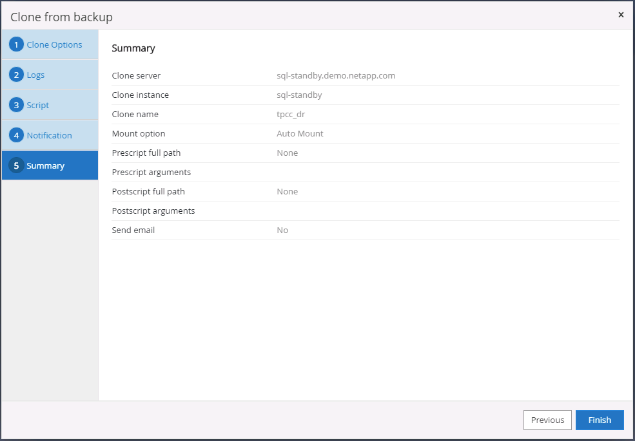Select the Summary step

(x=45, y=166)
